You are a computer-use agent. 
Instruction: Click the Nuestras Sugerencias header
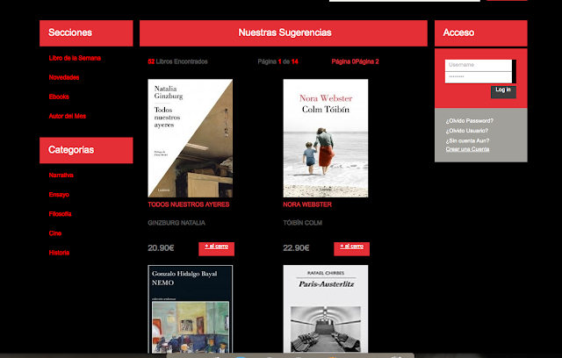tap(284, 33)
